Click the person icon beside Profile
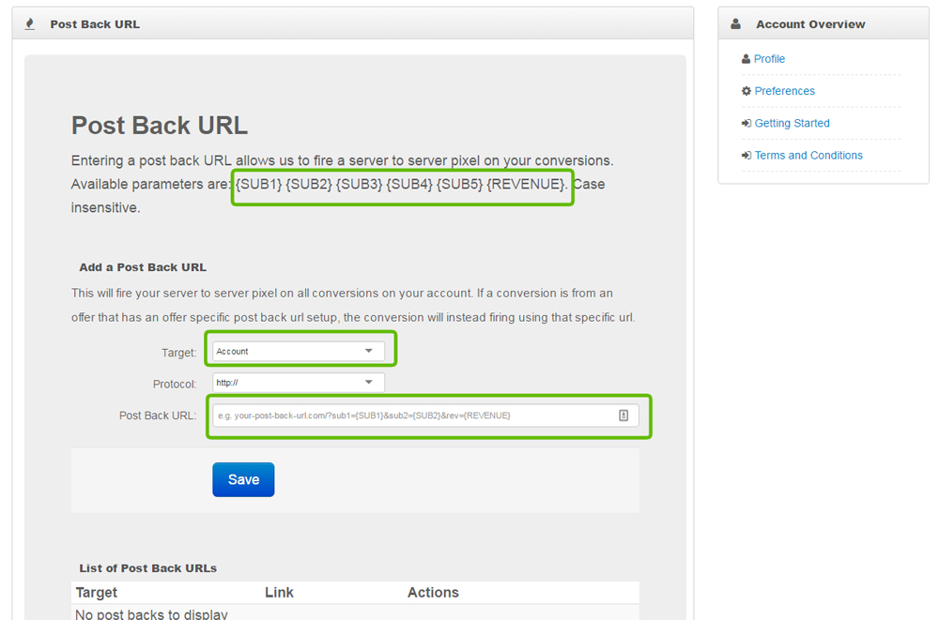 (x=747, y=59)
